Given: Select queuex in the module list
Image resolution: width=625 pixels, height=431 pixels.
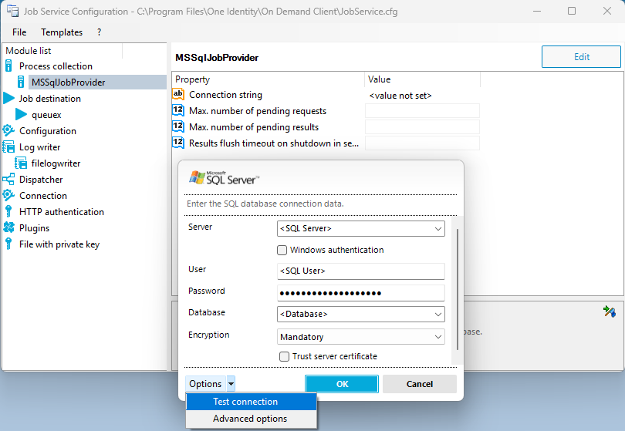Looking at the screenshot, I should pos(46,115).
